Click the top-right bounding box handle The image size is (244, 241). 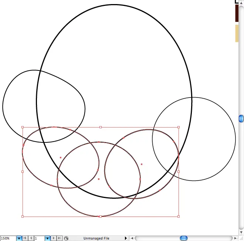179,127
